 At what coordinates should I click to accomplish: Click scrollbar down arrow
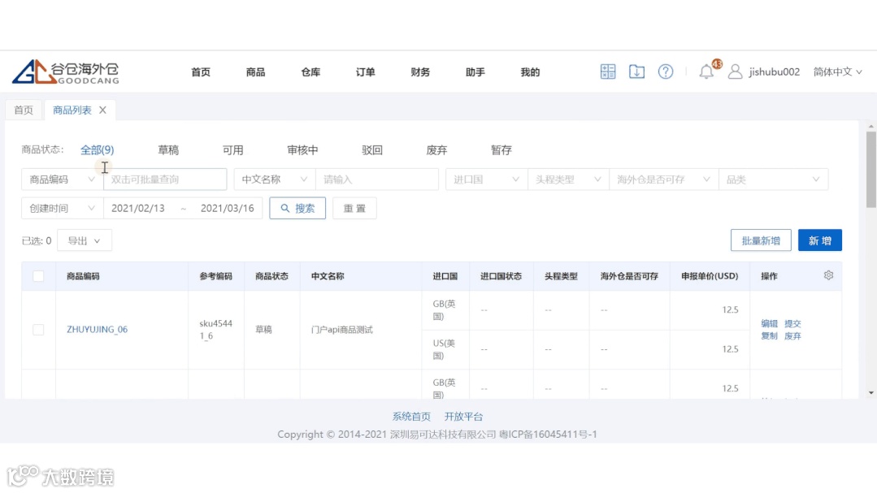870,393
